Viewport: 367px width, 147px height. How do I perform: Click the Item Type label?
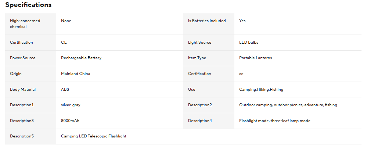(x=197, y=58)
